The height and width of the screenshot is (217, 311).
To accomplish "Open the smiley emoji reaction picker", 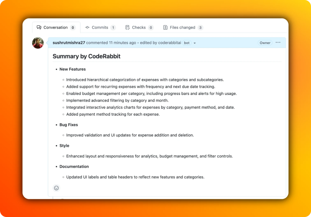I will (56, 188).
